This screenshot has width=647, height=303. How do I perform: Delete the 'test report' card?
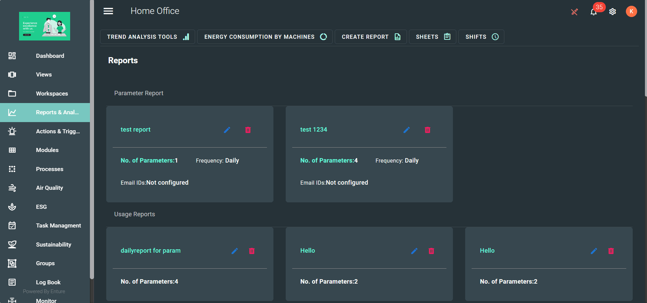coord(248,130)
